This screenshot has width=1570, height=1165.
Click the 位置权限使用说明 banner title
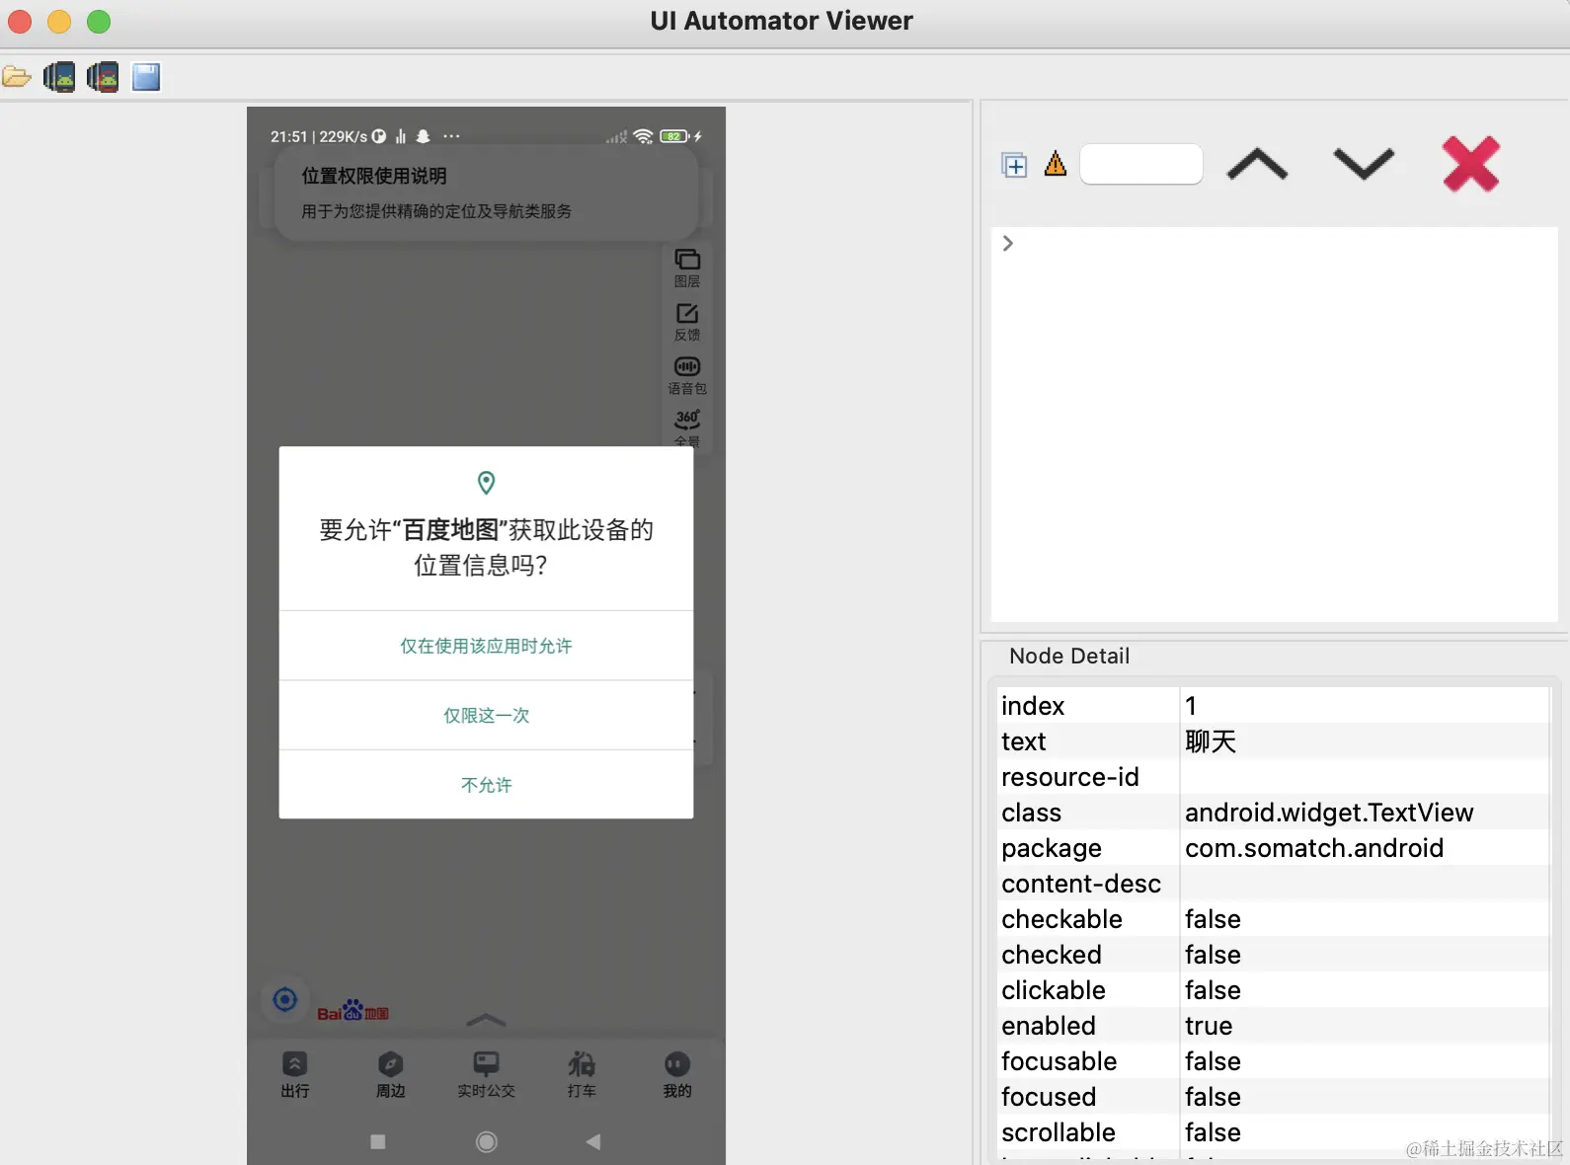[x=374, y=176]
